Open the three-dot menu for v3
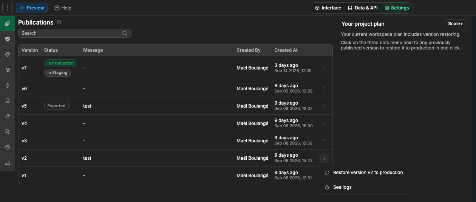The height and width of the screenshot is (202, 476). [x=324, y=141]
